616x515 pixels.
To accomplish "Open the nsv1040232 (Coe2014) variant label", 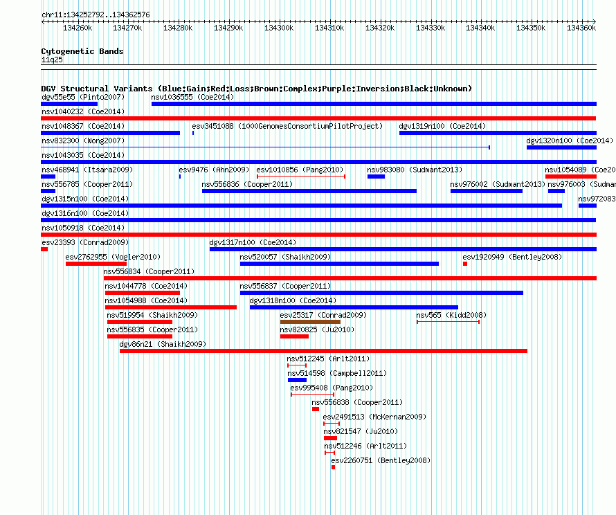I will click(83, 111).
